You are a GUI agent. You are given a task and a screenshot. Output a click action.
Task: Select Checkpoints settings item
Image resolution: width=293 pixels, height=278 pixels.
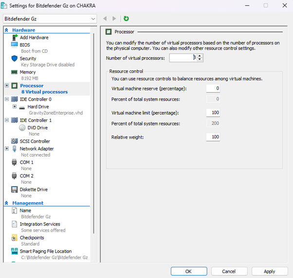(x=32, y=238)
